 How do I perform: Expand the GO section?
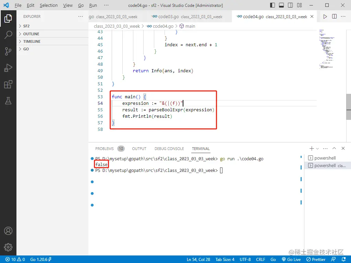[52, 49]
